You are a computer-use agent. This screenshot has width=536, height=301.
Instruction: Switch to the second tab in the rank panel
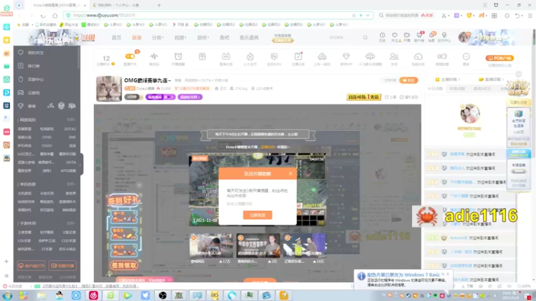[457, 89]
